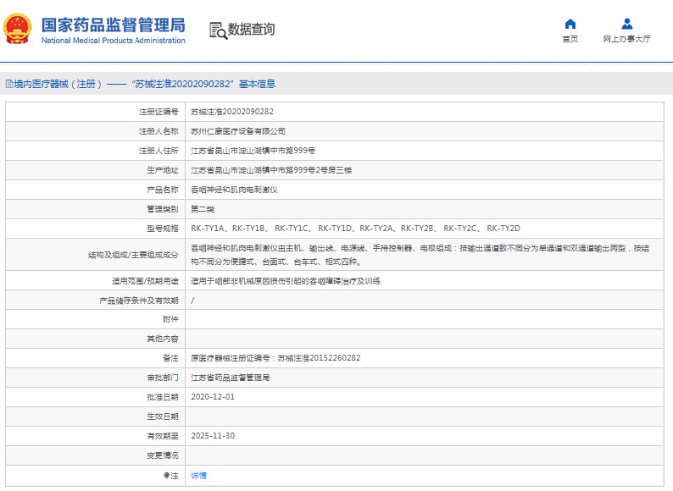This screenshot has width=673, height=491.
Task: Click the model list starting with RK-TY1A
Action: [x=355, y=229]
